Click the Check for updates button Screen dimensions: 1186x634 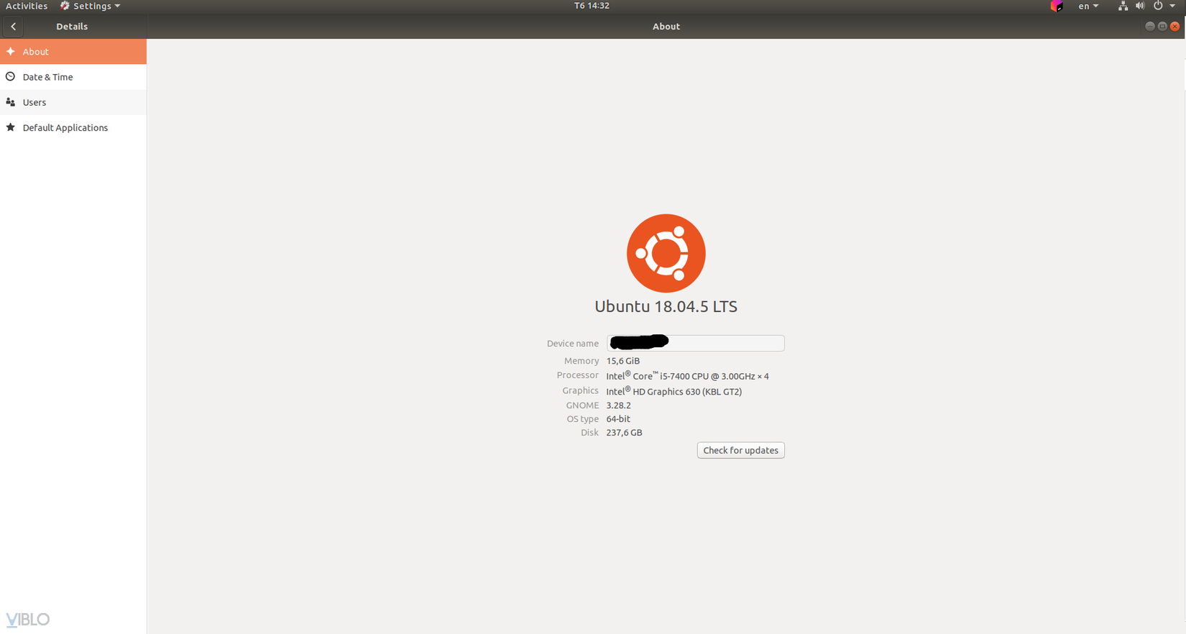740,450
